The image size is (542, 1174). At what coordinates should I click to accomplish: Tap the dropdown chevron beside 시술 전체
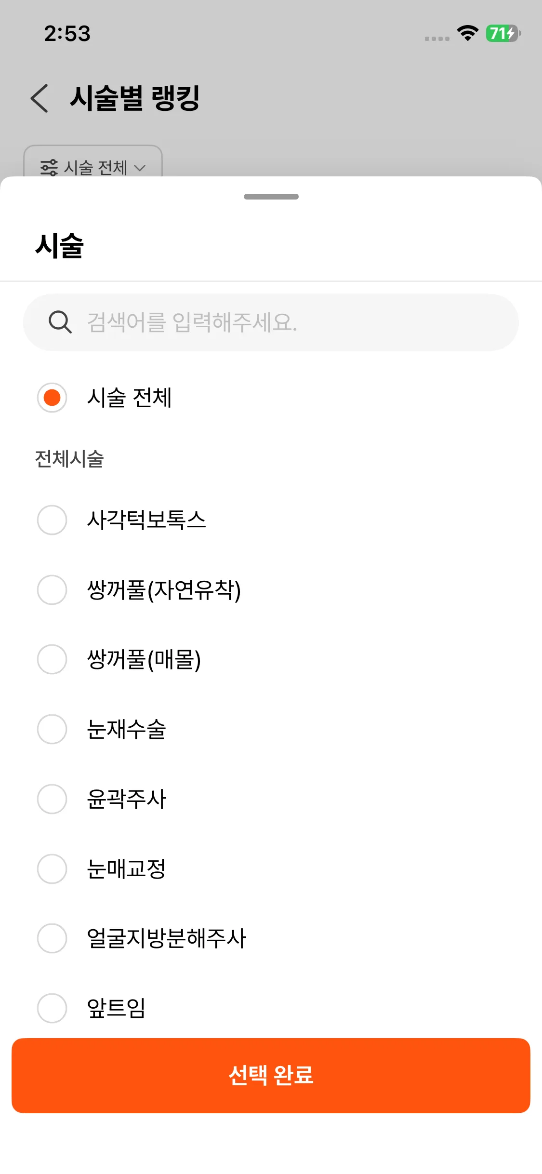tap(140, 168)
